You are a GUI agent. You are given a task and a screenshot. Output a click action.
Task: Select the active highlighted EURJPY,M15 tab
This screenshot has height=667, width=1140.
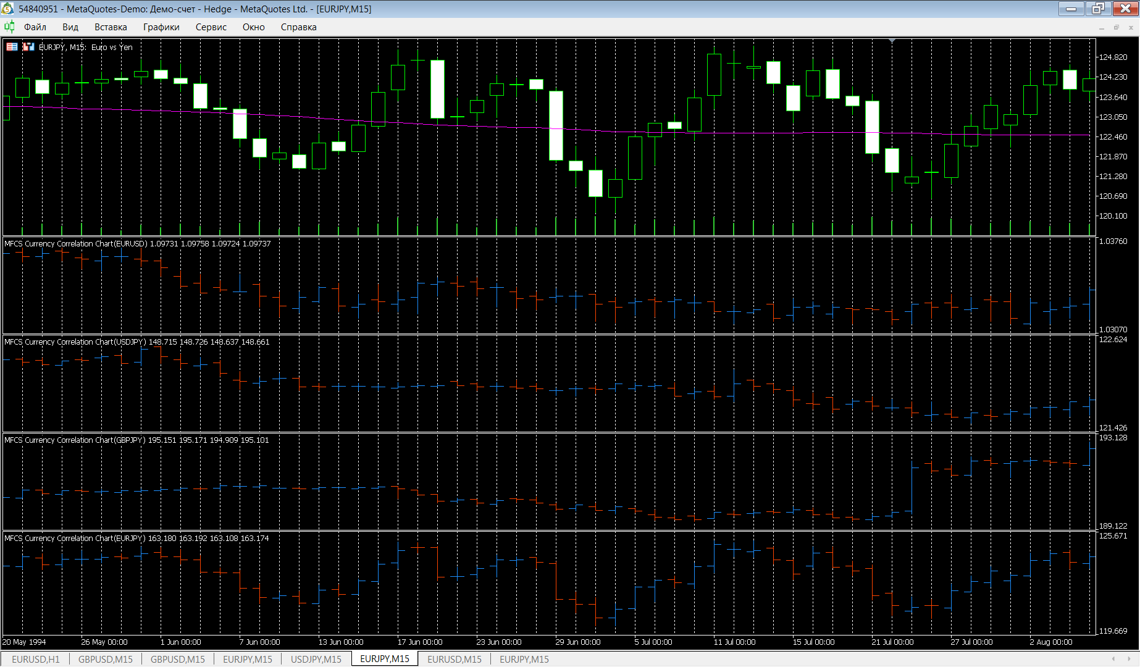click(385, 658)
